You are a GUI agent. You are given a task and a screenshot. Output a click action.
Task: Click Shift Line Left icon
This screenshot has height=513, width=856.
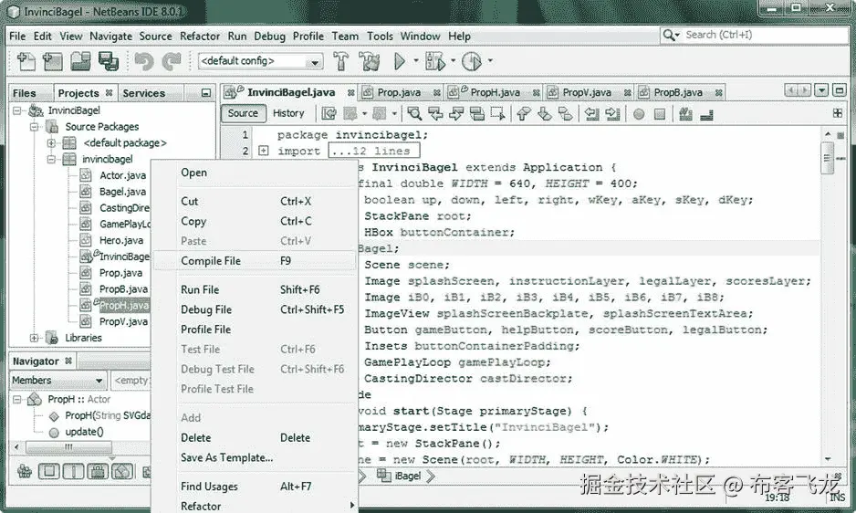click(x=591, y=113)
